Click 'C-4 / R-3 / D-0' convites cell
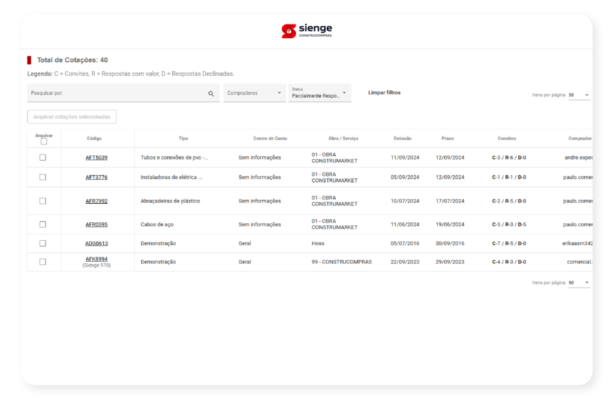This screenshot has height=399, width=614. click(509, 262)
